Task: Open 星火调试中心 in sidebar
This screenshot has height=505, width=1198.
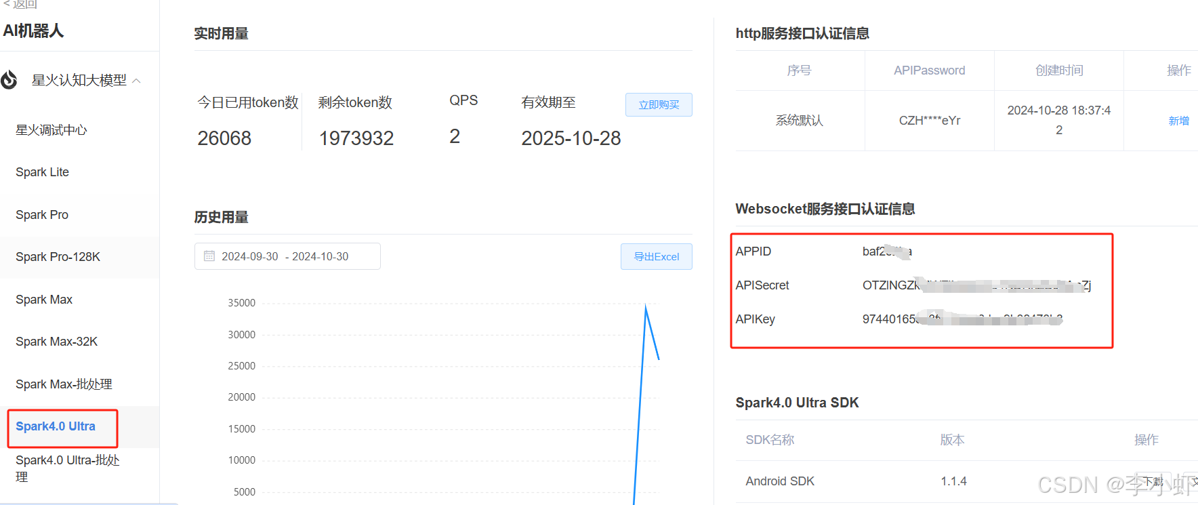Action: [51, 130]
